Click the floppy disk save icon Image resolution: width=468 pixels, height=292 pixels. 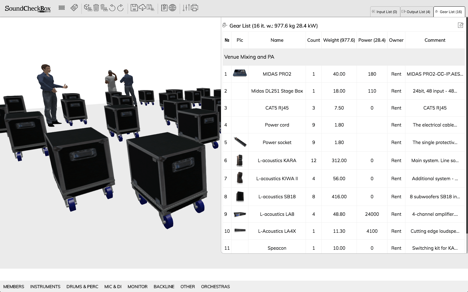[x=134, y=8]
